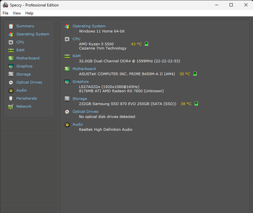The width and height of the screenshot is (253, 213).
Task: Click the Optical Drives disc icon in summary pane
Action: click(67, 112)
